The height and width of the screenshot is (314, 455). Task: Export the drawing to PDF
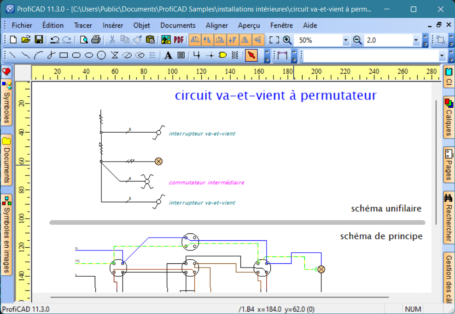click(x=179, y=40)
